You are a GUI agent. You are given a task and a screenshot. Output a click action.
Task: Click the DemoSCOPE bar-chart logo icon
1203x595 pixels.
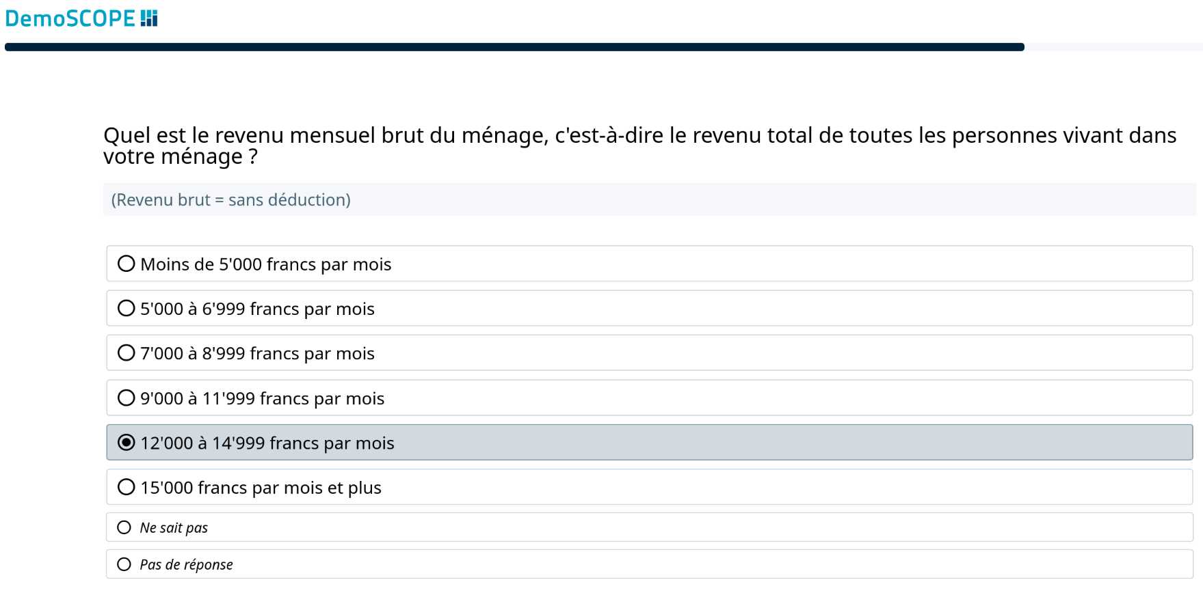pyautogui.click(x=149, y=18)
